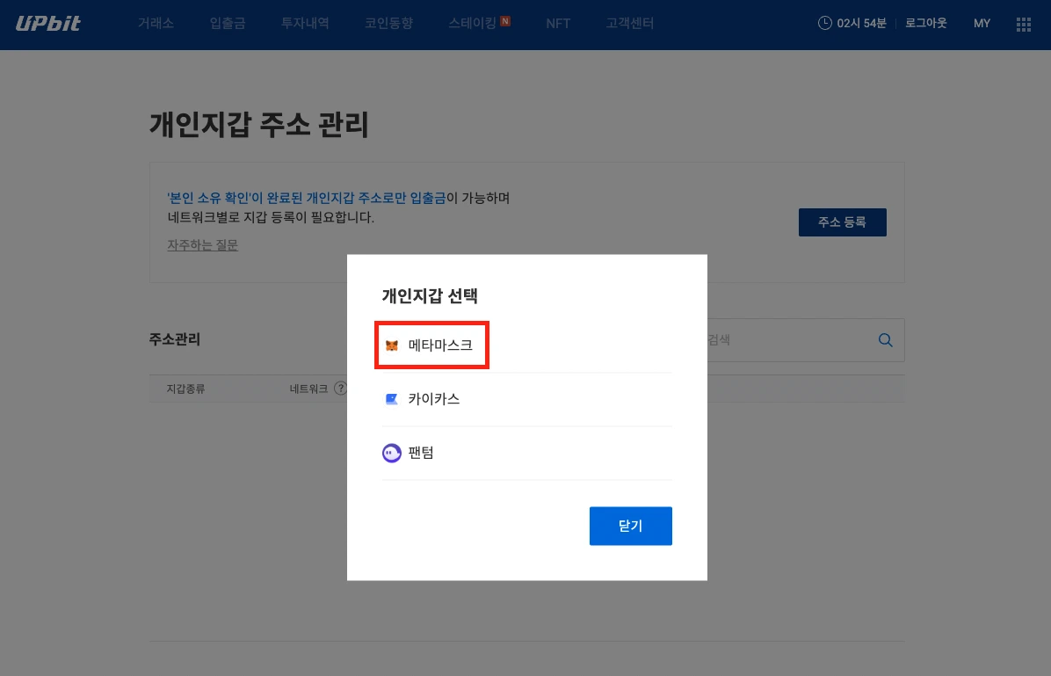Select 카이카스 wallet option
The height and width of the screenshot is (676, 1051).
click(x=527, y=399)
